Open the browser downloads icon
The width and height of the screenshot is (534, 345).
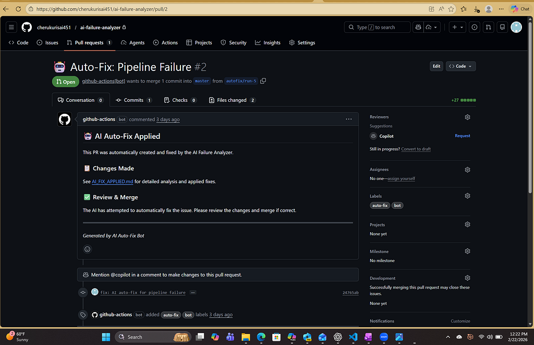coord(477,9)
